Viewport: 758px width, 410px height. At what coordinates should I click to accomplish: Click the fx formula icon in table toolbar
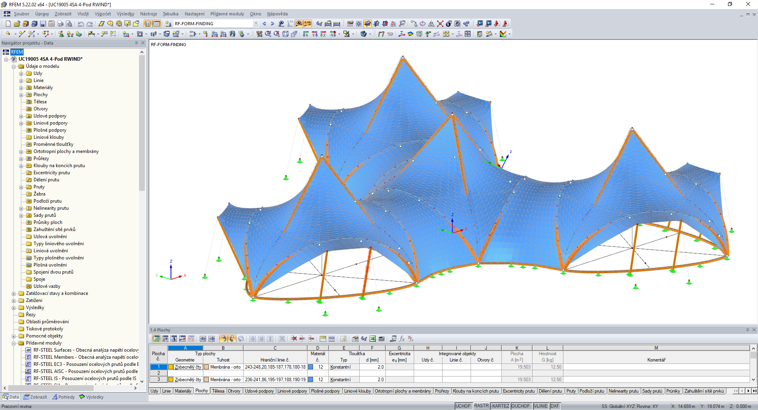tap(402, 339)
